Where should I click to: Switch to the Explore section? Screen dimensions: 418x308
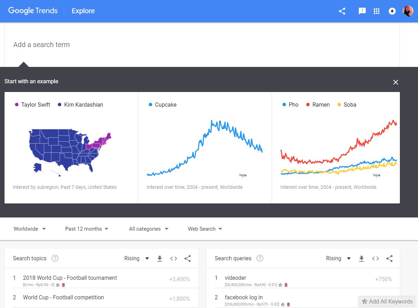83,11
